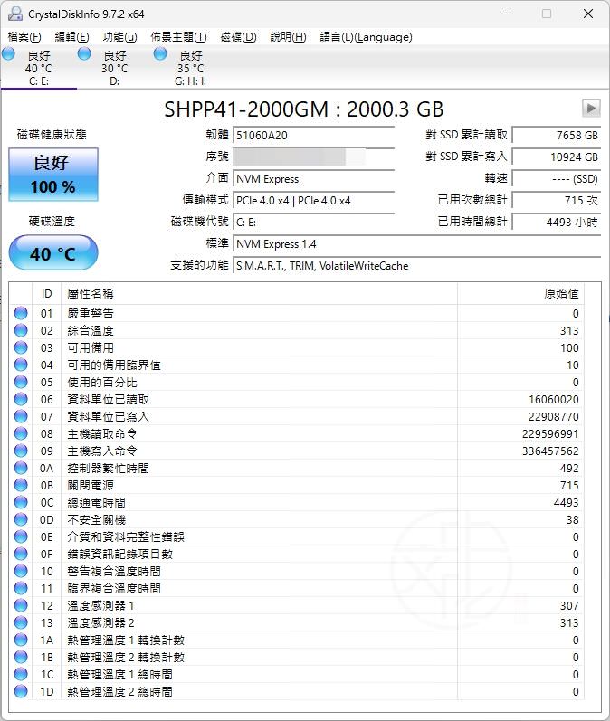
Task: Click status orb for attribute 06 資料單位已讀取
Action: click(x=21, y=399)
